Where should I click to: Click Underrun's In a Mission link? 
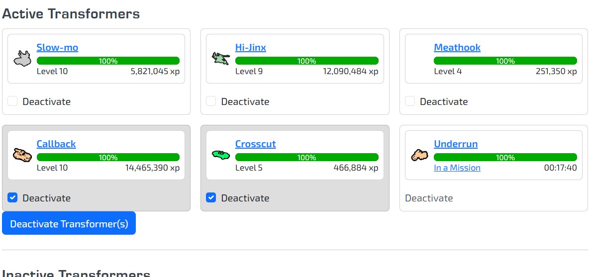(457, 168)
